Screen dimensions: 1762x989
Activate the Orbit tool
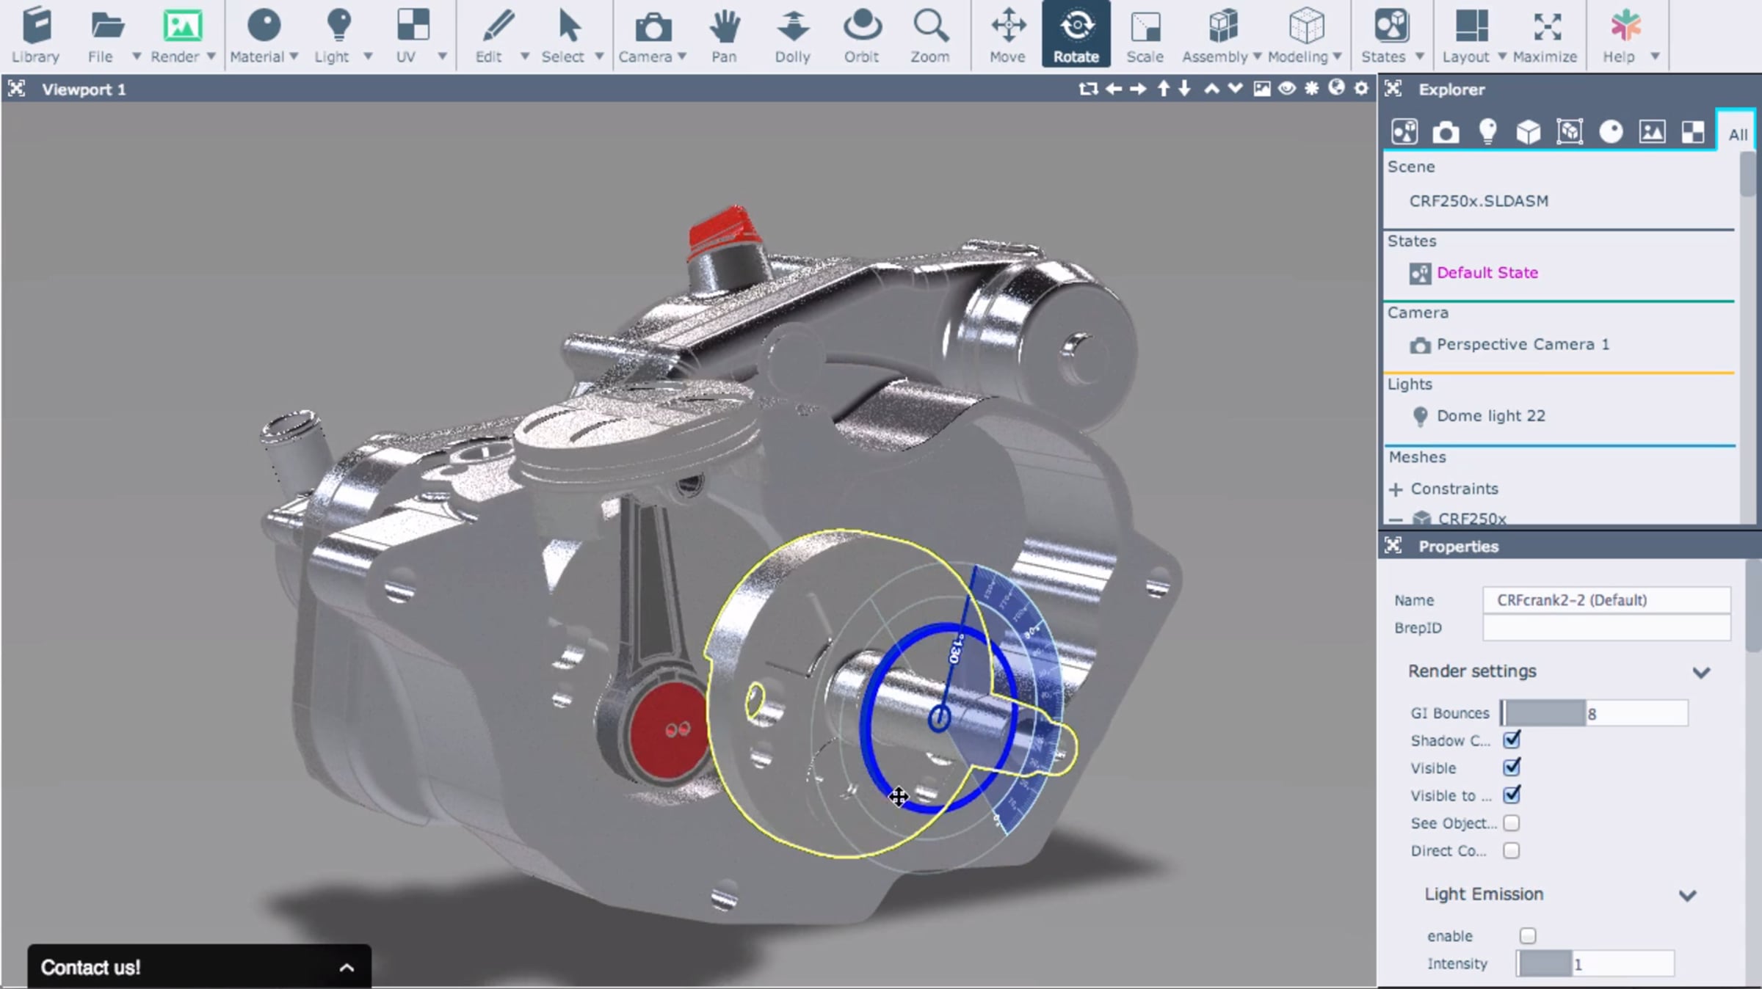[x=862, y=34]
